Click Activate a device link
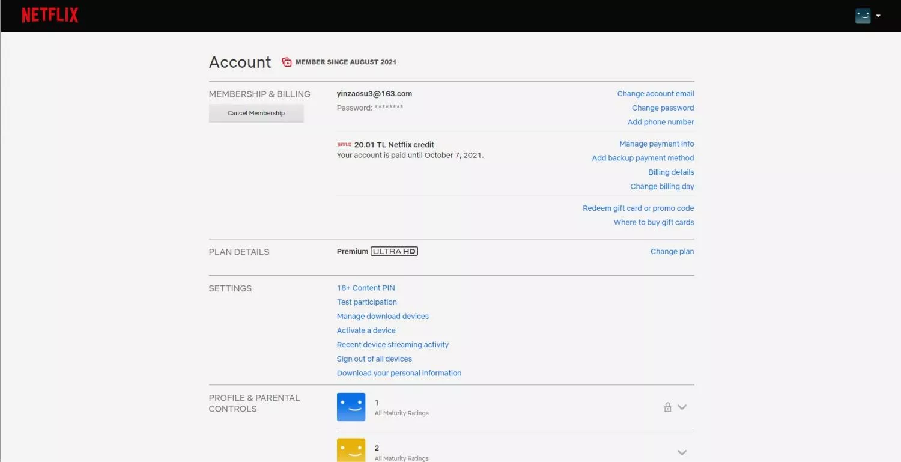 tap(366, 331)
